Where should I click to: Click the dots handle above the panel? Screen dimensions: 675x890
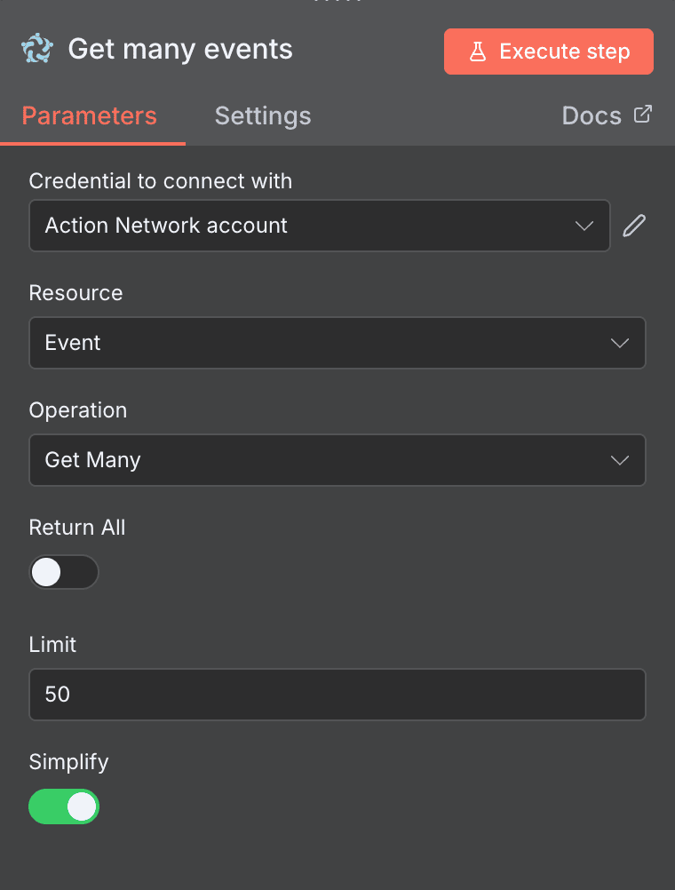click(x=337, y=3)
